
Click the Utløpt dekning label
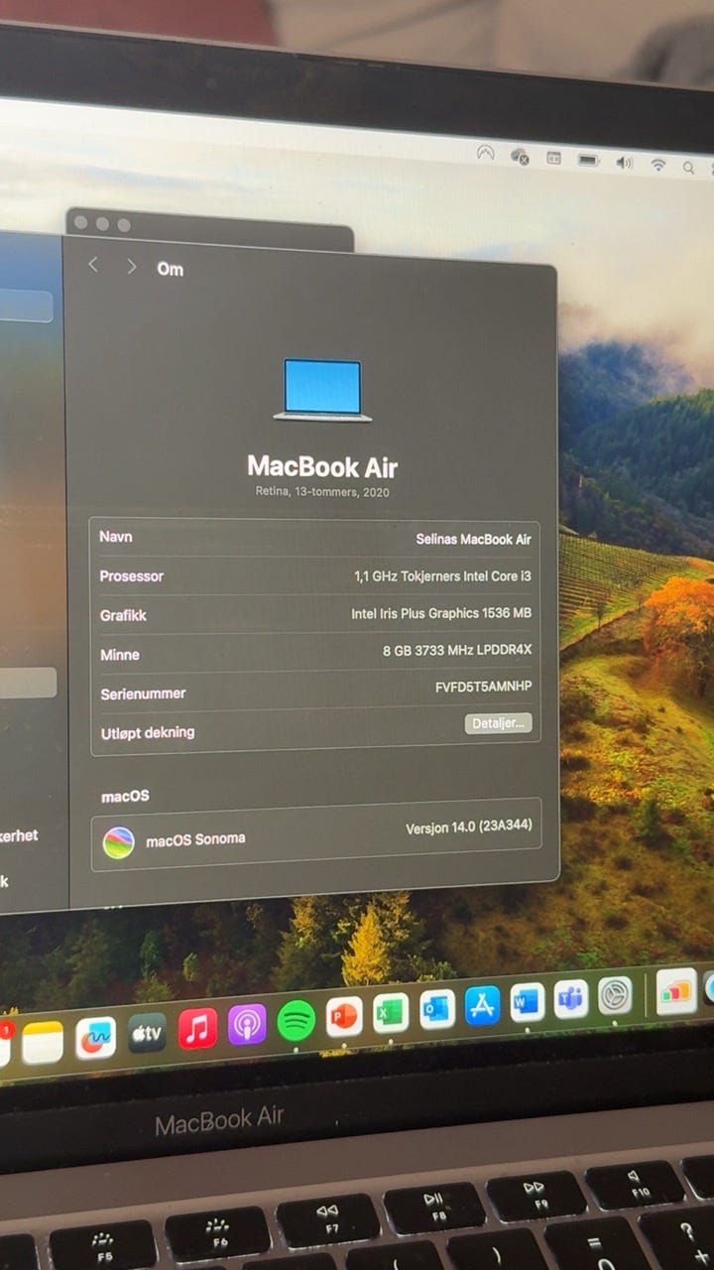point(148,733)
